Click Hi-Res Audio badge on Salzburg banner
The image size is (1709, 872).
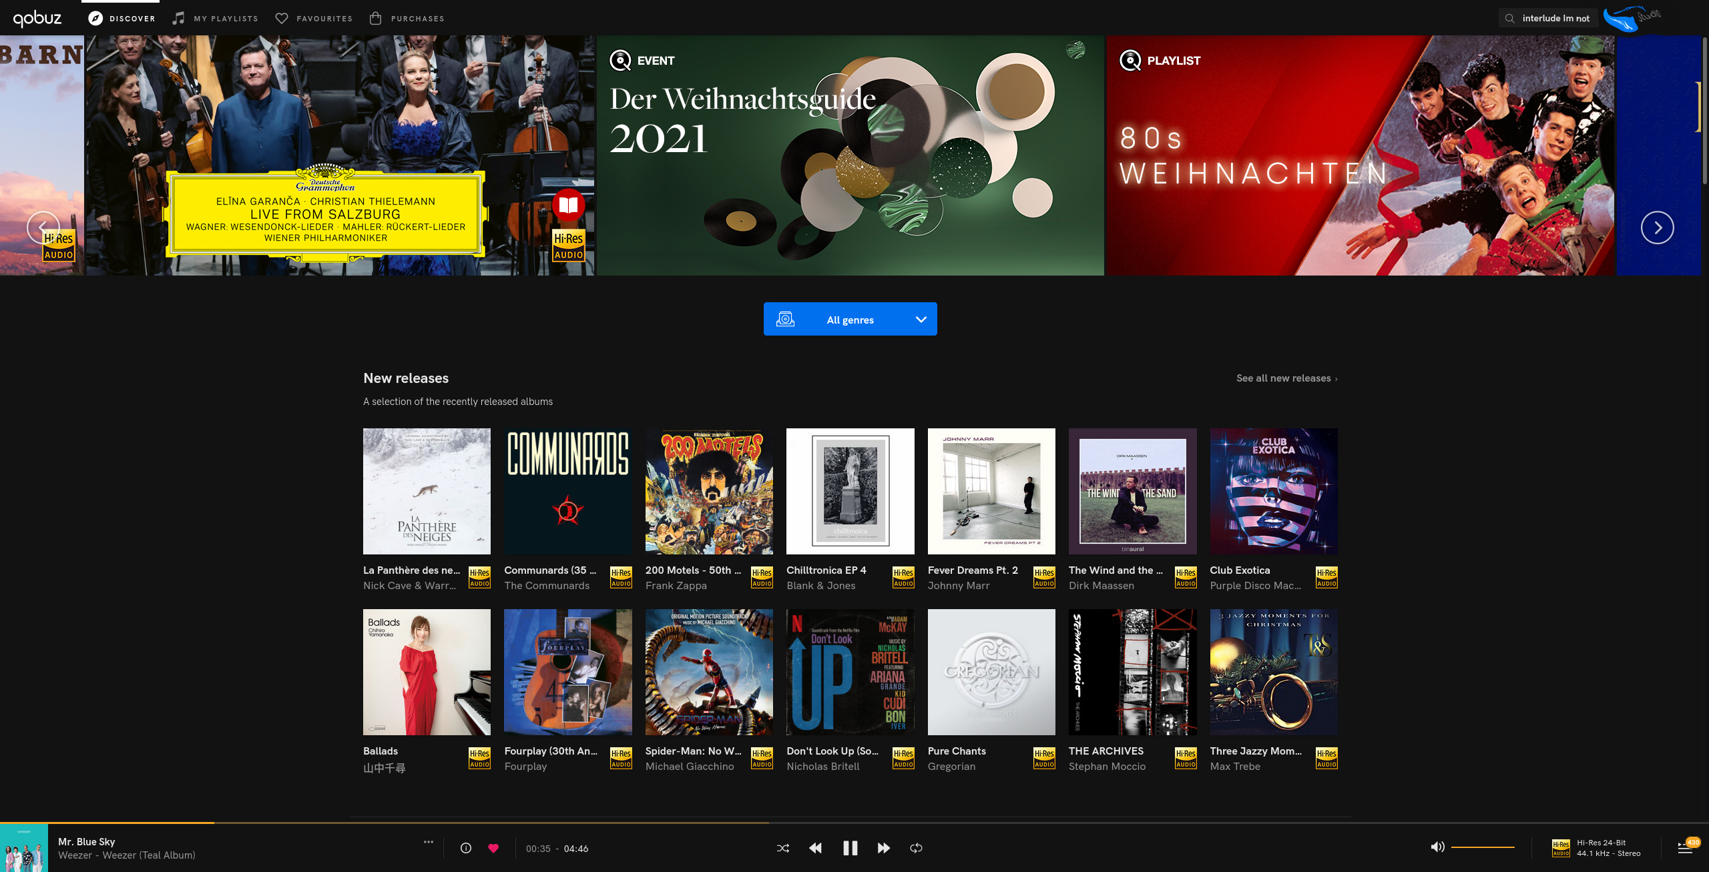coord(568,246)
